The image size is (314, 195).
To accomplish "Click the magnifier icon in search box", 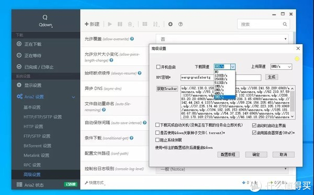I will (285, 24).
